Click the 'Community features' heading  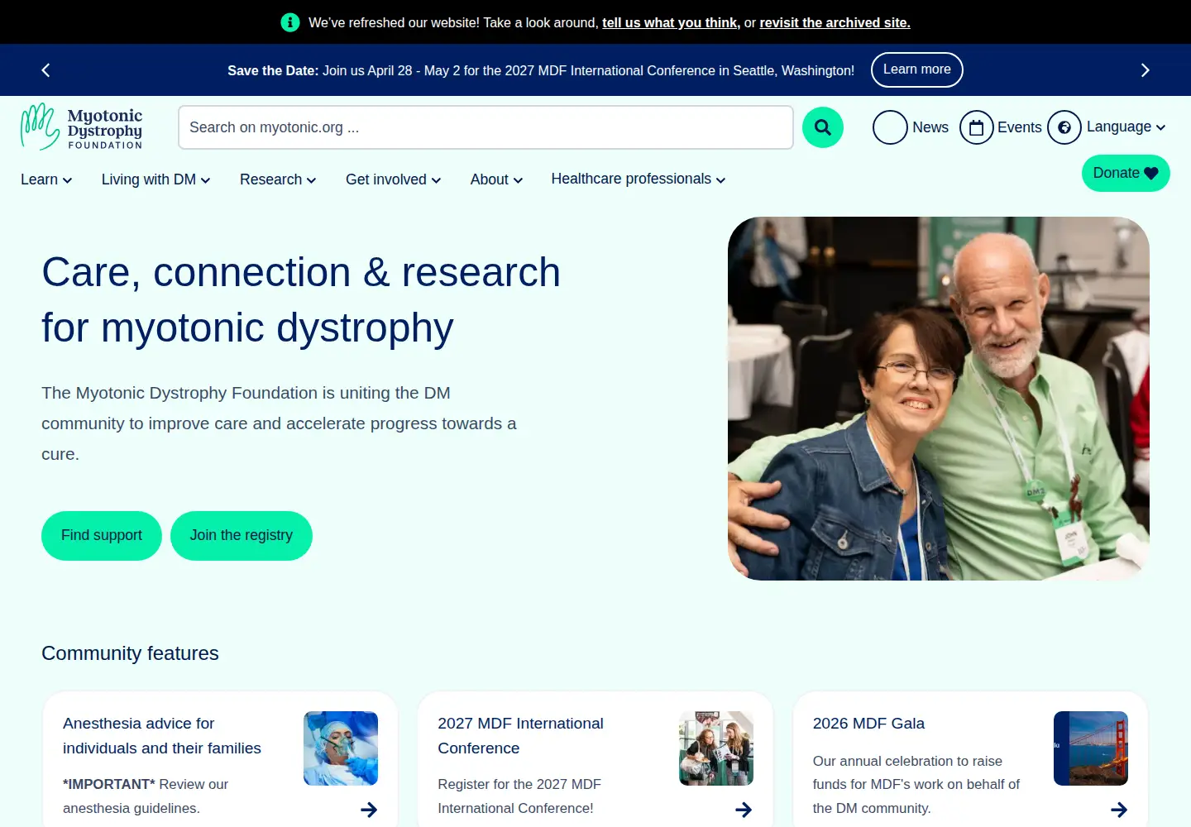click(130, 653)
